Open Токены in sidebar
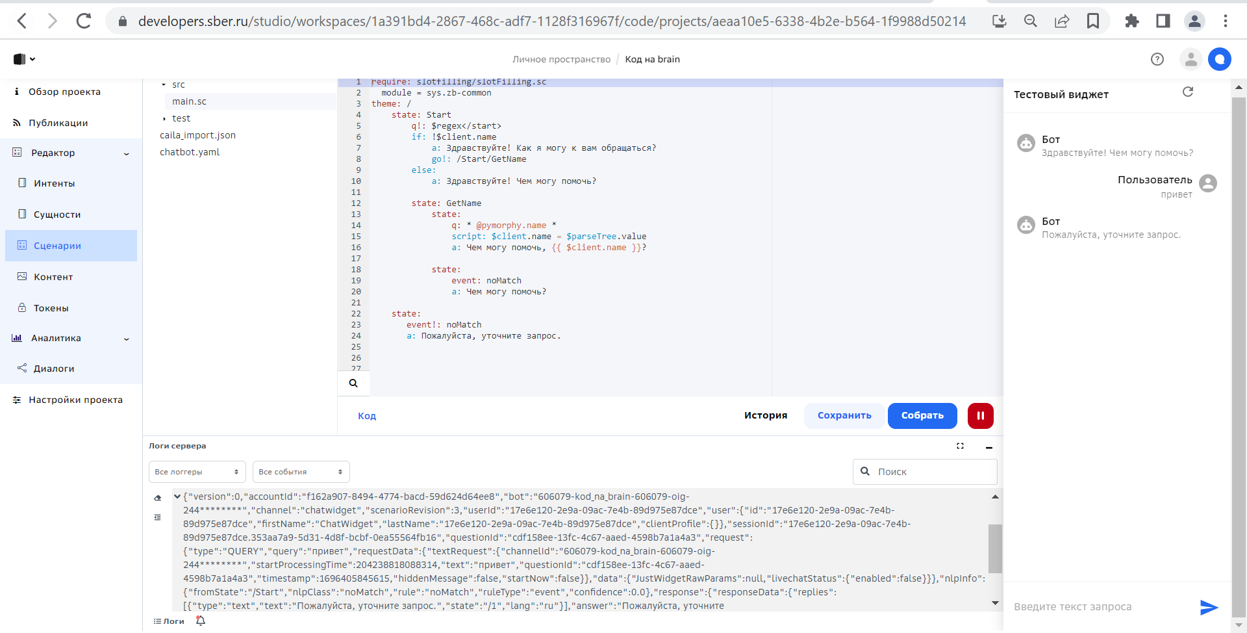 (x=51, y=308)
